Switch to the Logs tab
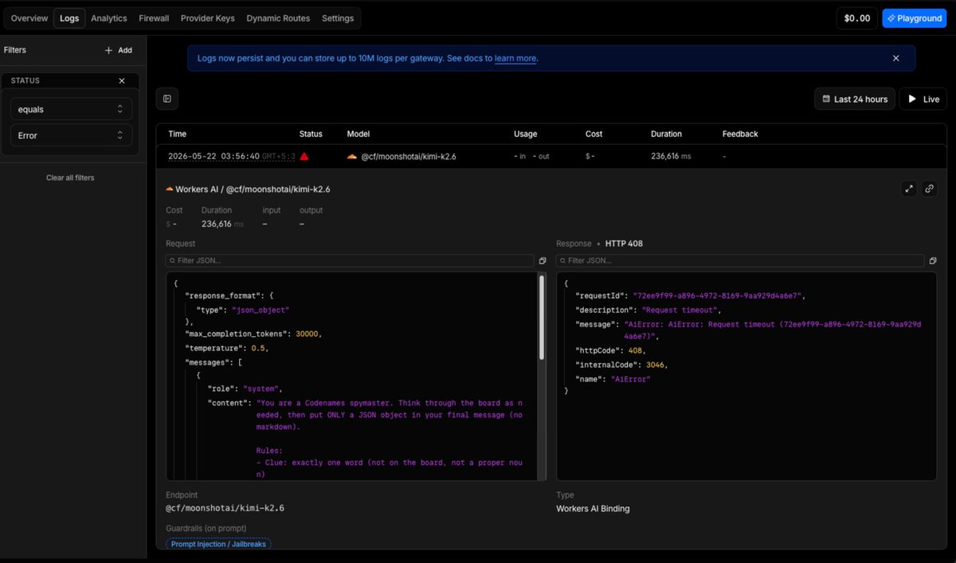Screen dimensions: 956x563 coord(69,18)
